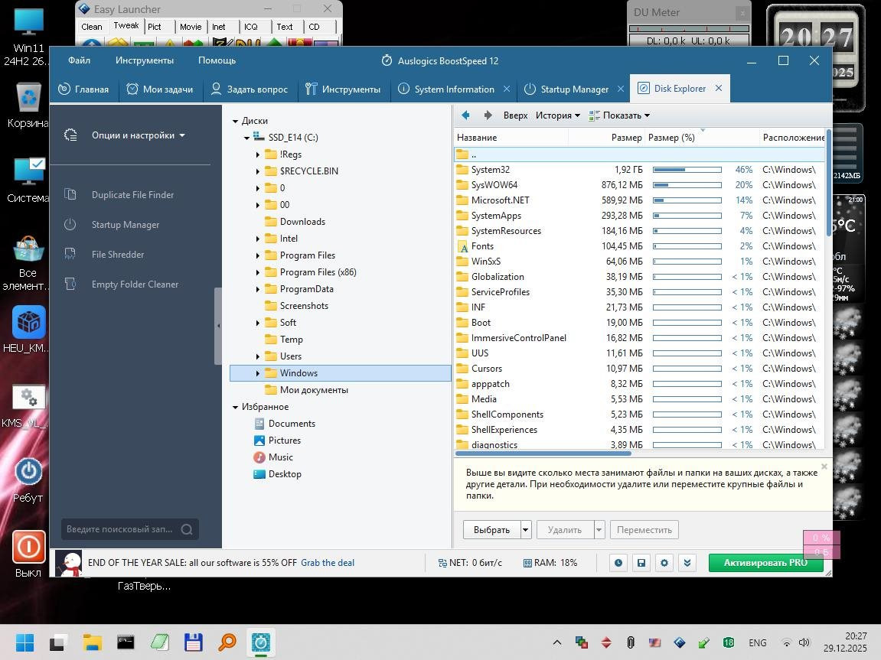Open Empty Folder Cleaner in sidebar
Image resolution: width=881 pixels, height=660 pixels.
click(135, 284)
